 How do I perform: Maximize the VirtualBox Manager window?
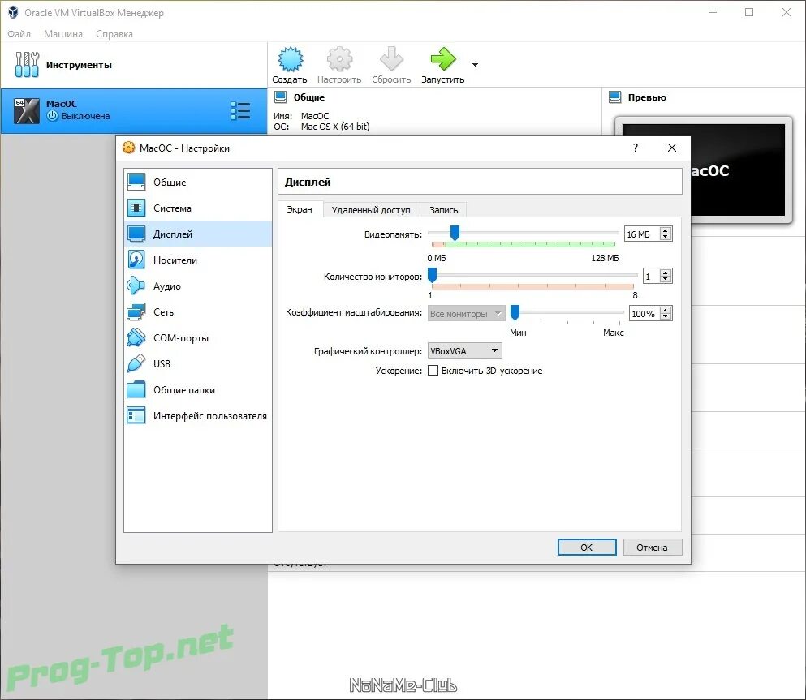[x=749, y=12]
